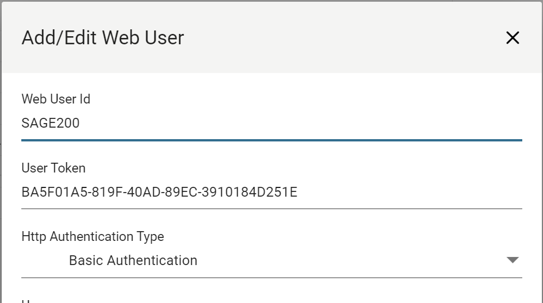Click blank space left of Basic Authentication
This screenshot has width=543, height=303.
coord(43,260)
